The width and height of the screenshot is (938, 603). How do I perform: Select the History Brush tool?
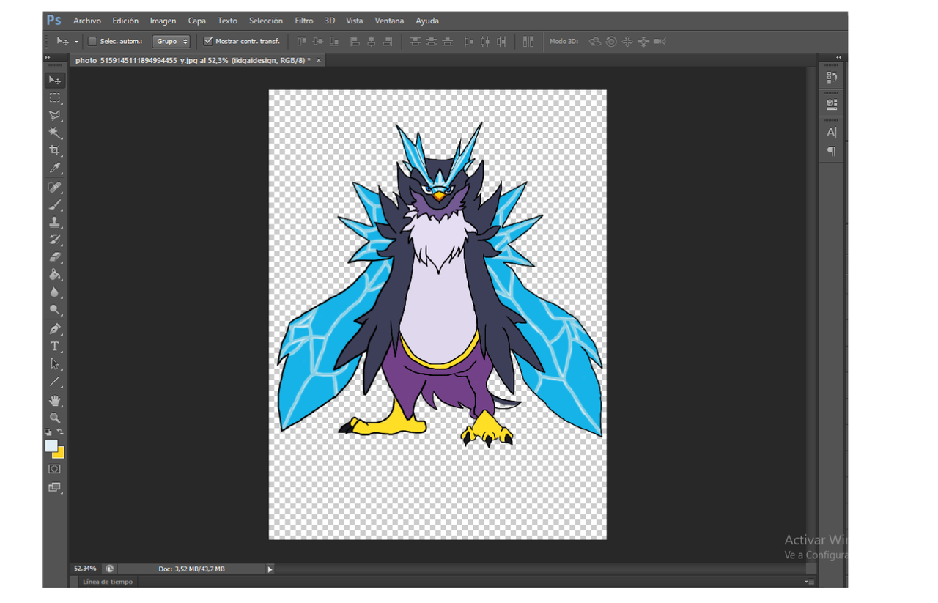tap(55, 240)
